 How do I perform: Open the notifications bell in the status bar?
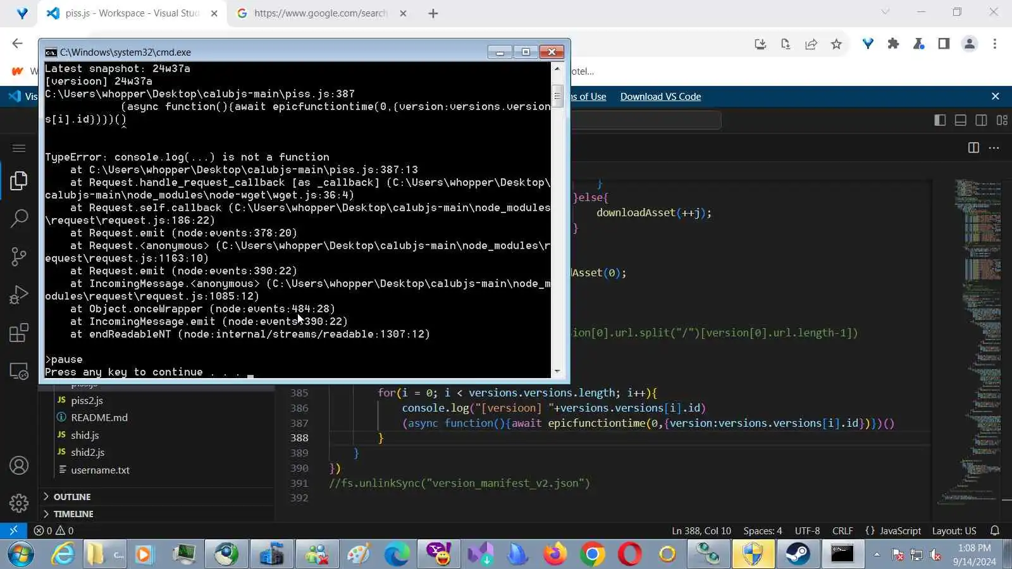(995, 531)
